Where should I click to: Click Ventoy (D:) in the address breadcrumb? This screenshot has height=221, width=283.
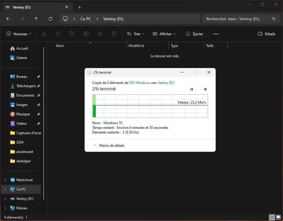(113, 19)
